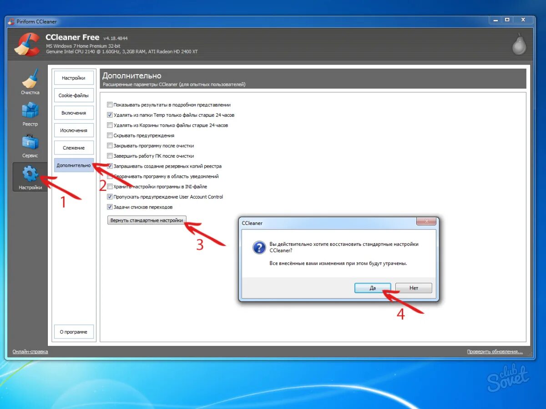Open the Настройки settings tab
546x409 pixels.
click(x=74, y=78)
